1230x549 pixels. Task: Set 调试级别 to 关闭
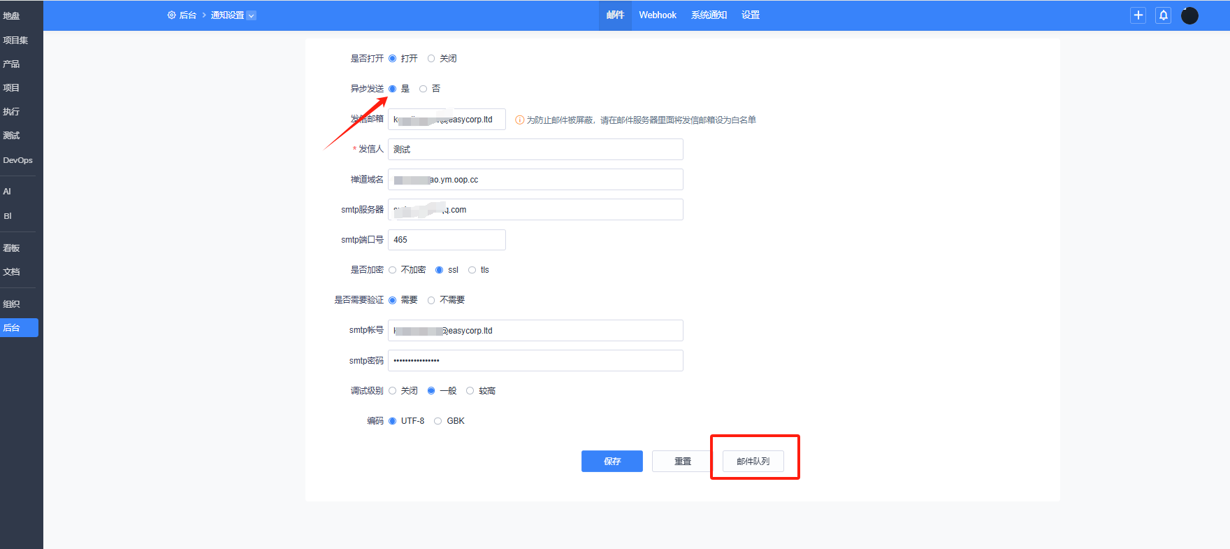coord(392,391)
